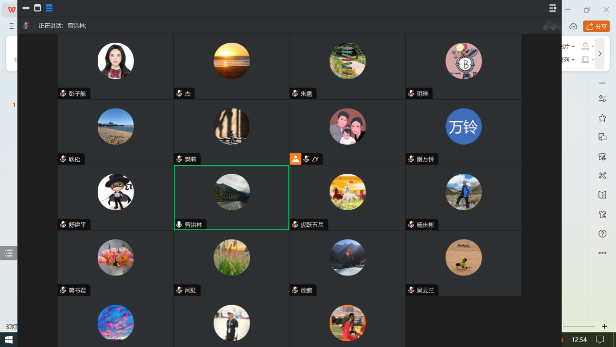Image resolution: width=616 pixels, height=347 pixels.
Task: Switch meeting window layout with blue icon
Action: tap(49, 8)
